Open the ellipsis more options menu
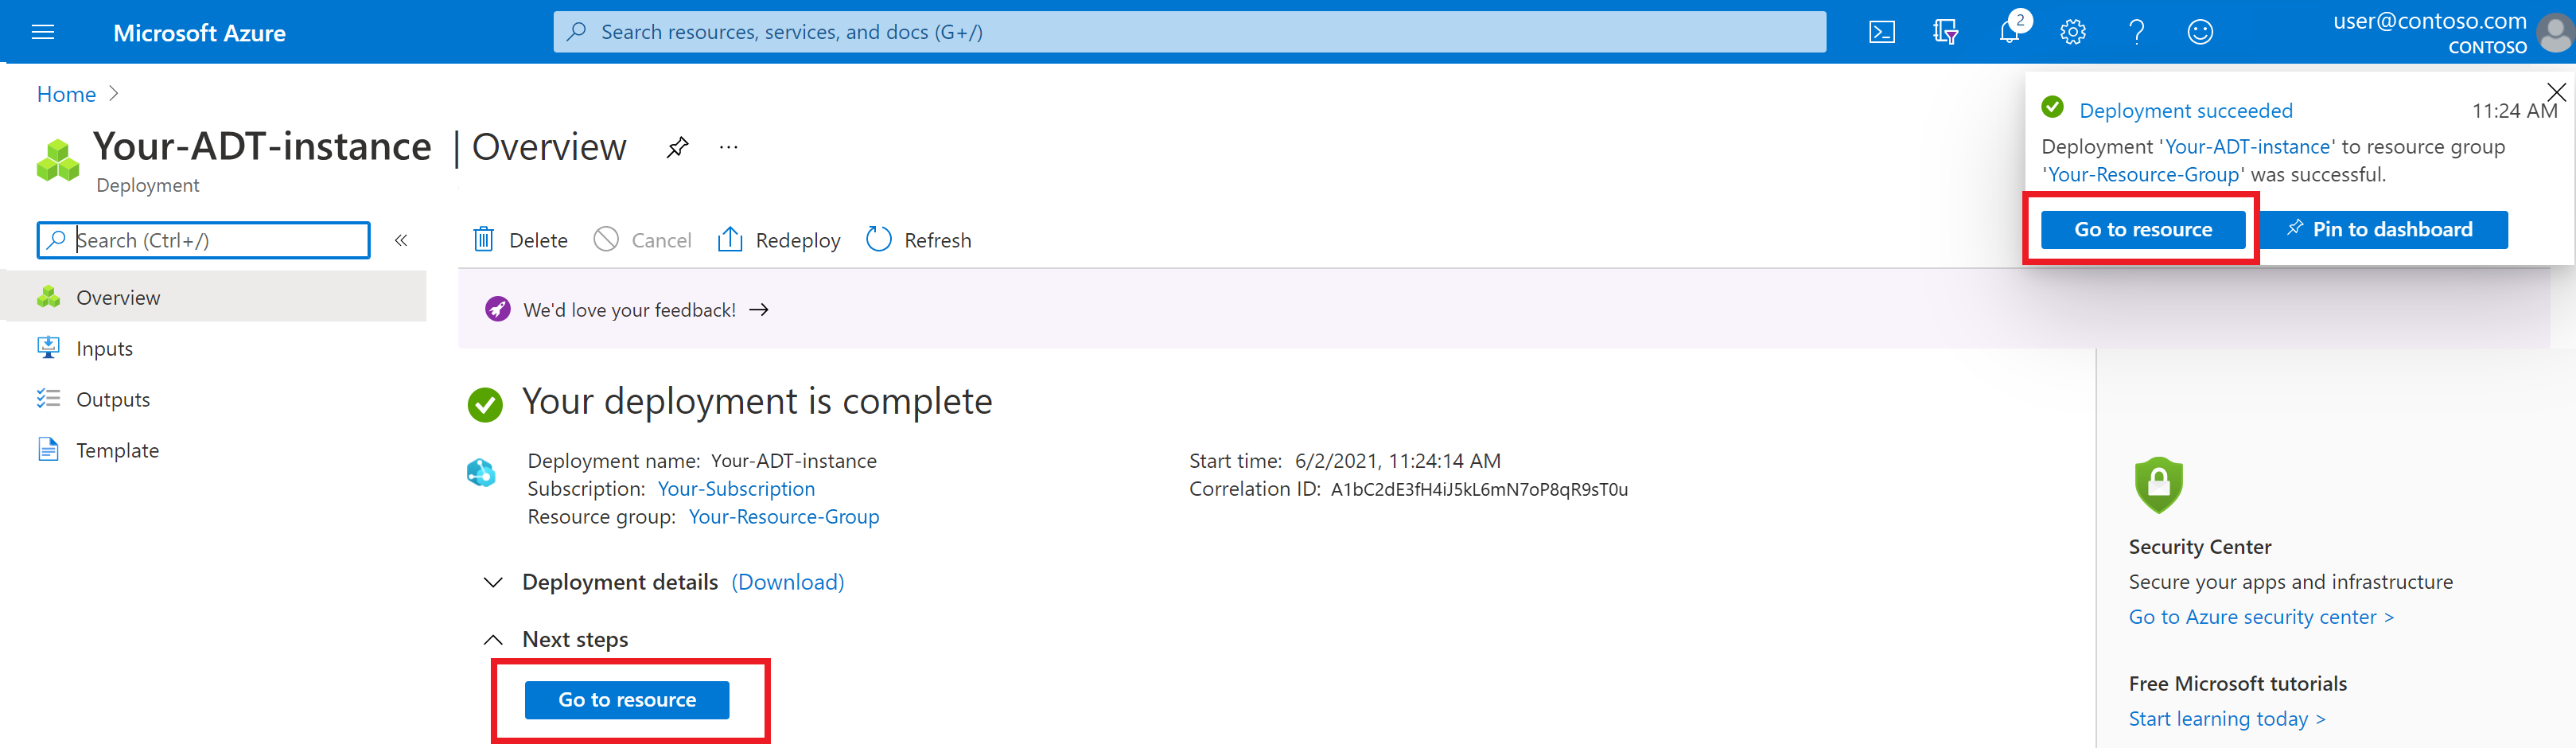Screen dimensions: 2576x748 (728, 148)
